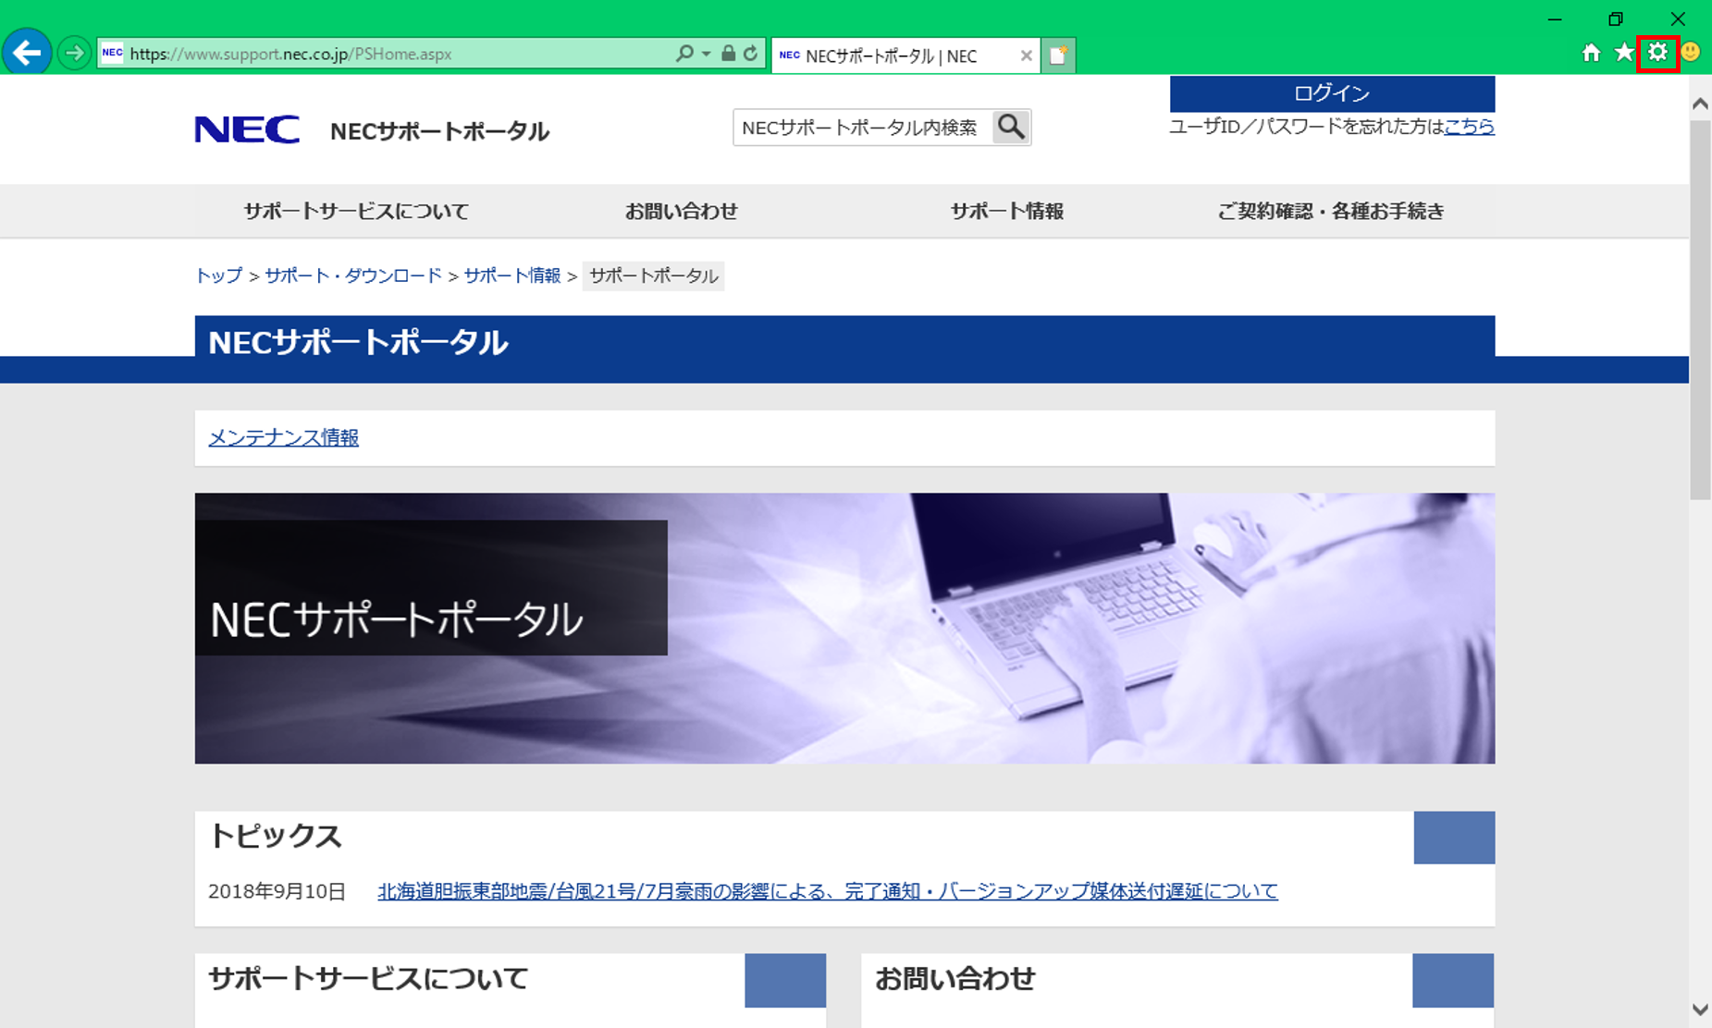Image resolution: width=1712 pixels, height=1028 pixels.
Task: Click the security lock icon in address bar
Action: click(x=729, y=54)
